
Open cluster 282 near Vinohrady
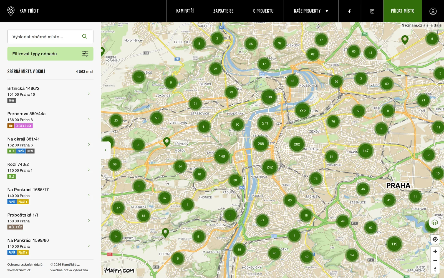click(297, 144)
